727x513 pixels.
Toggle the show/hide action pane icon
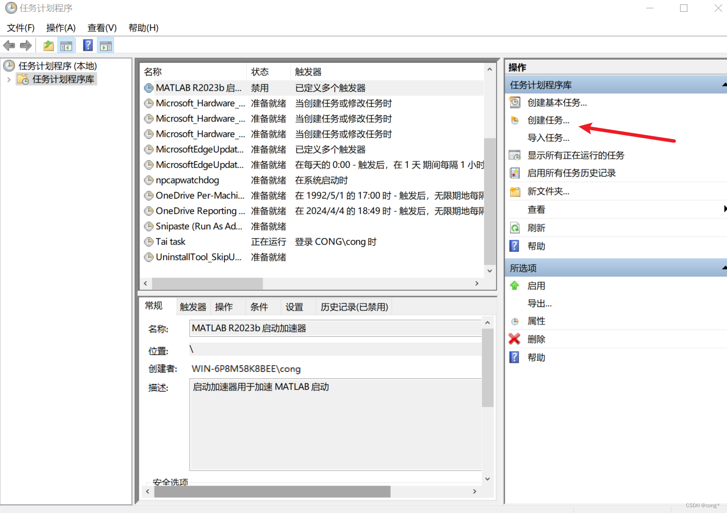pyautogui.click(x=106, y=46)
